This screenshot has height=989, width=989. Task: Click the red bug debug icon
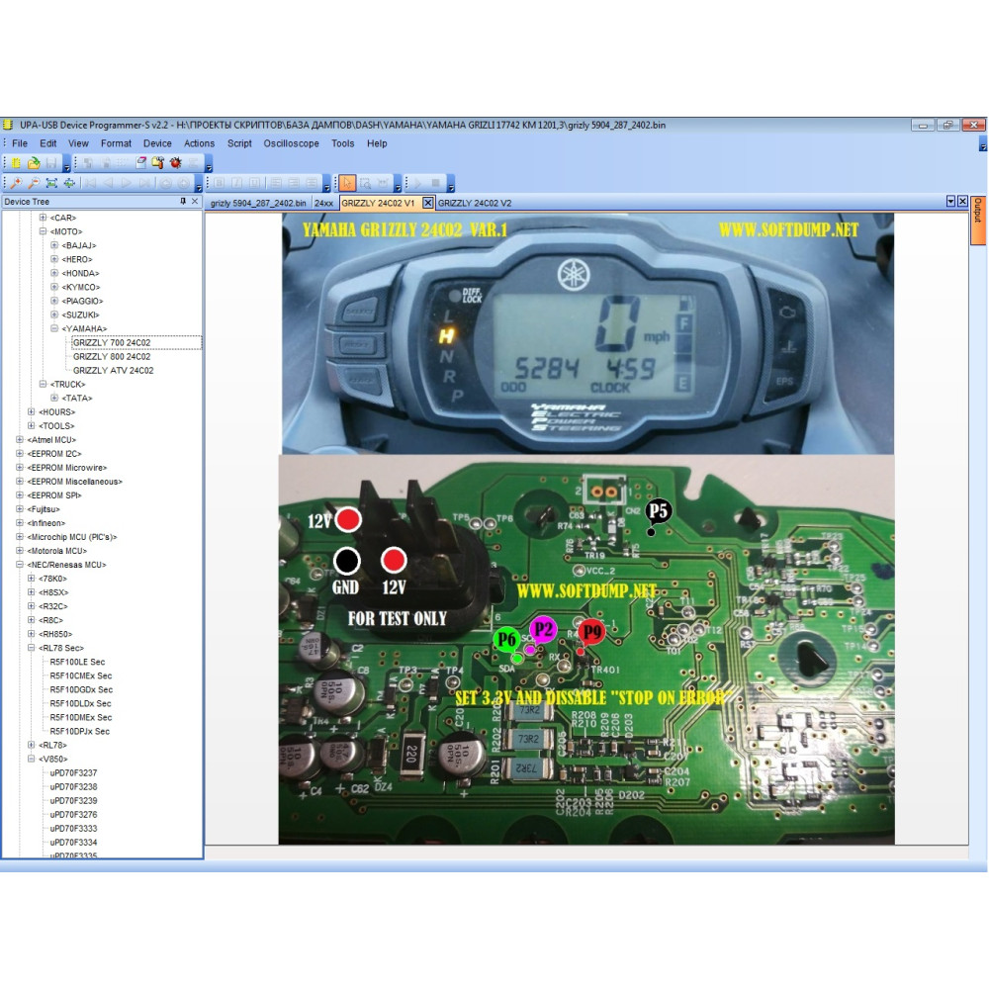coord(175,163)
